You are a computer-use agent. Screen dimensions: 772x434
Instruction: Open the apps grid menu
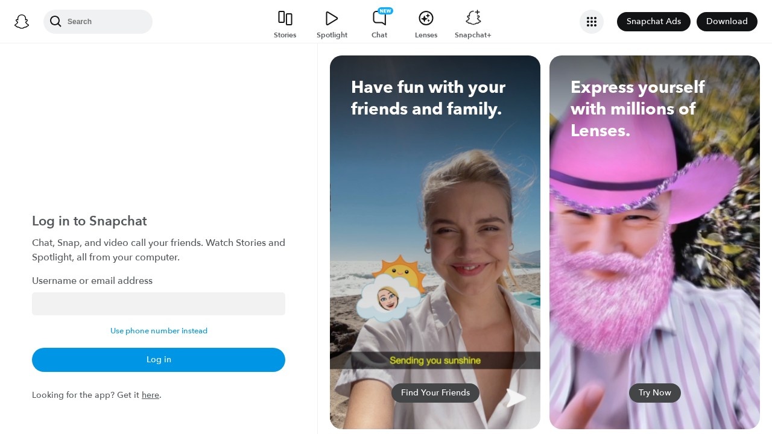592,22
